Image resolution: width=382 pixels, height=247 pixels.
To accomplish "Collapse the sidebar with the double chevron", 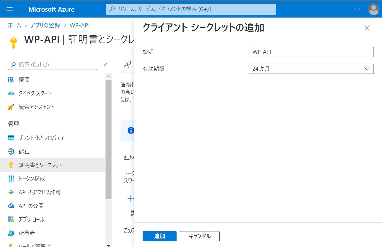I will [x=105, y=65].
